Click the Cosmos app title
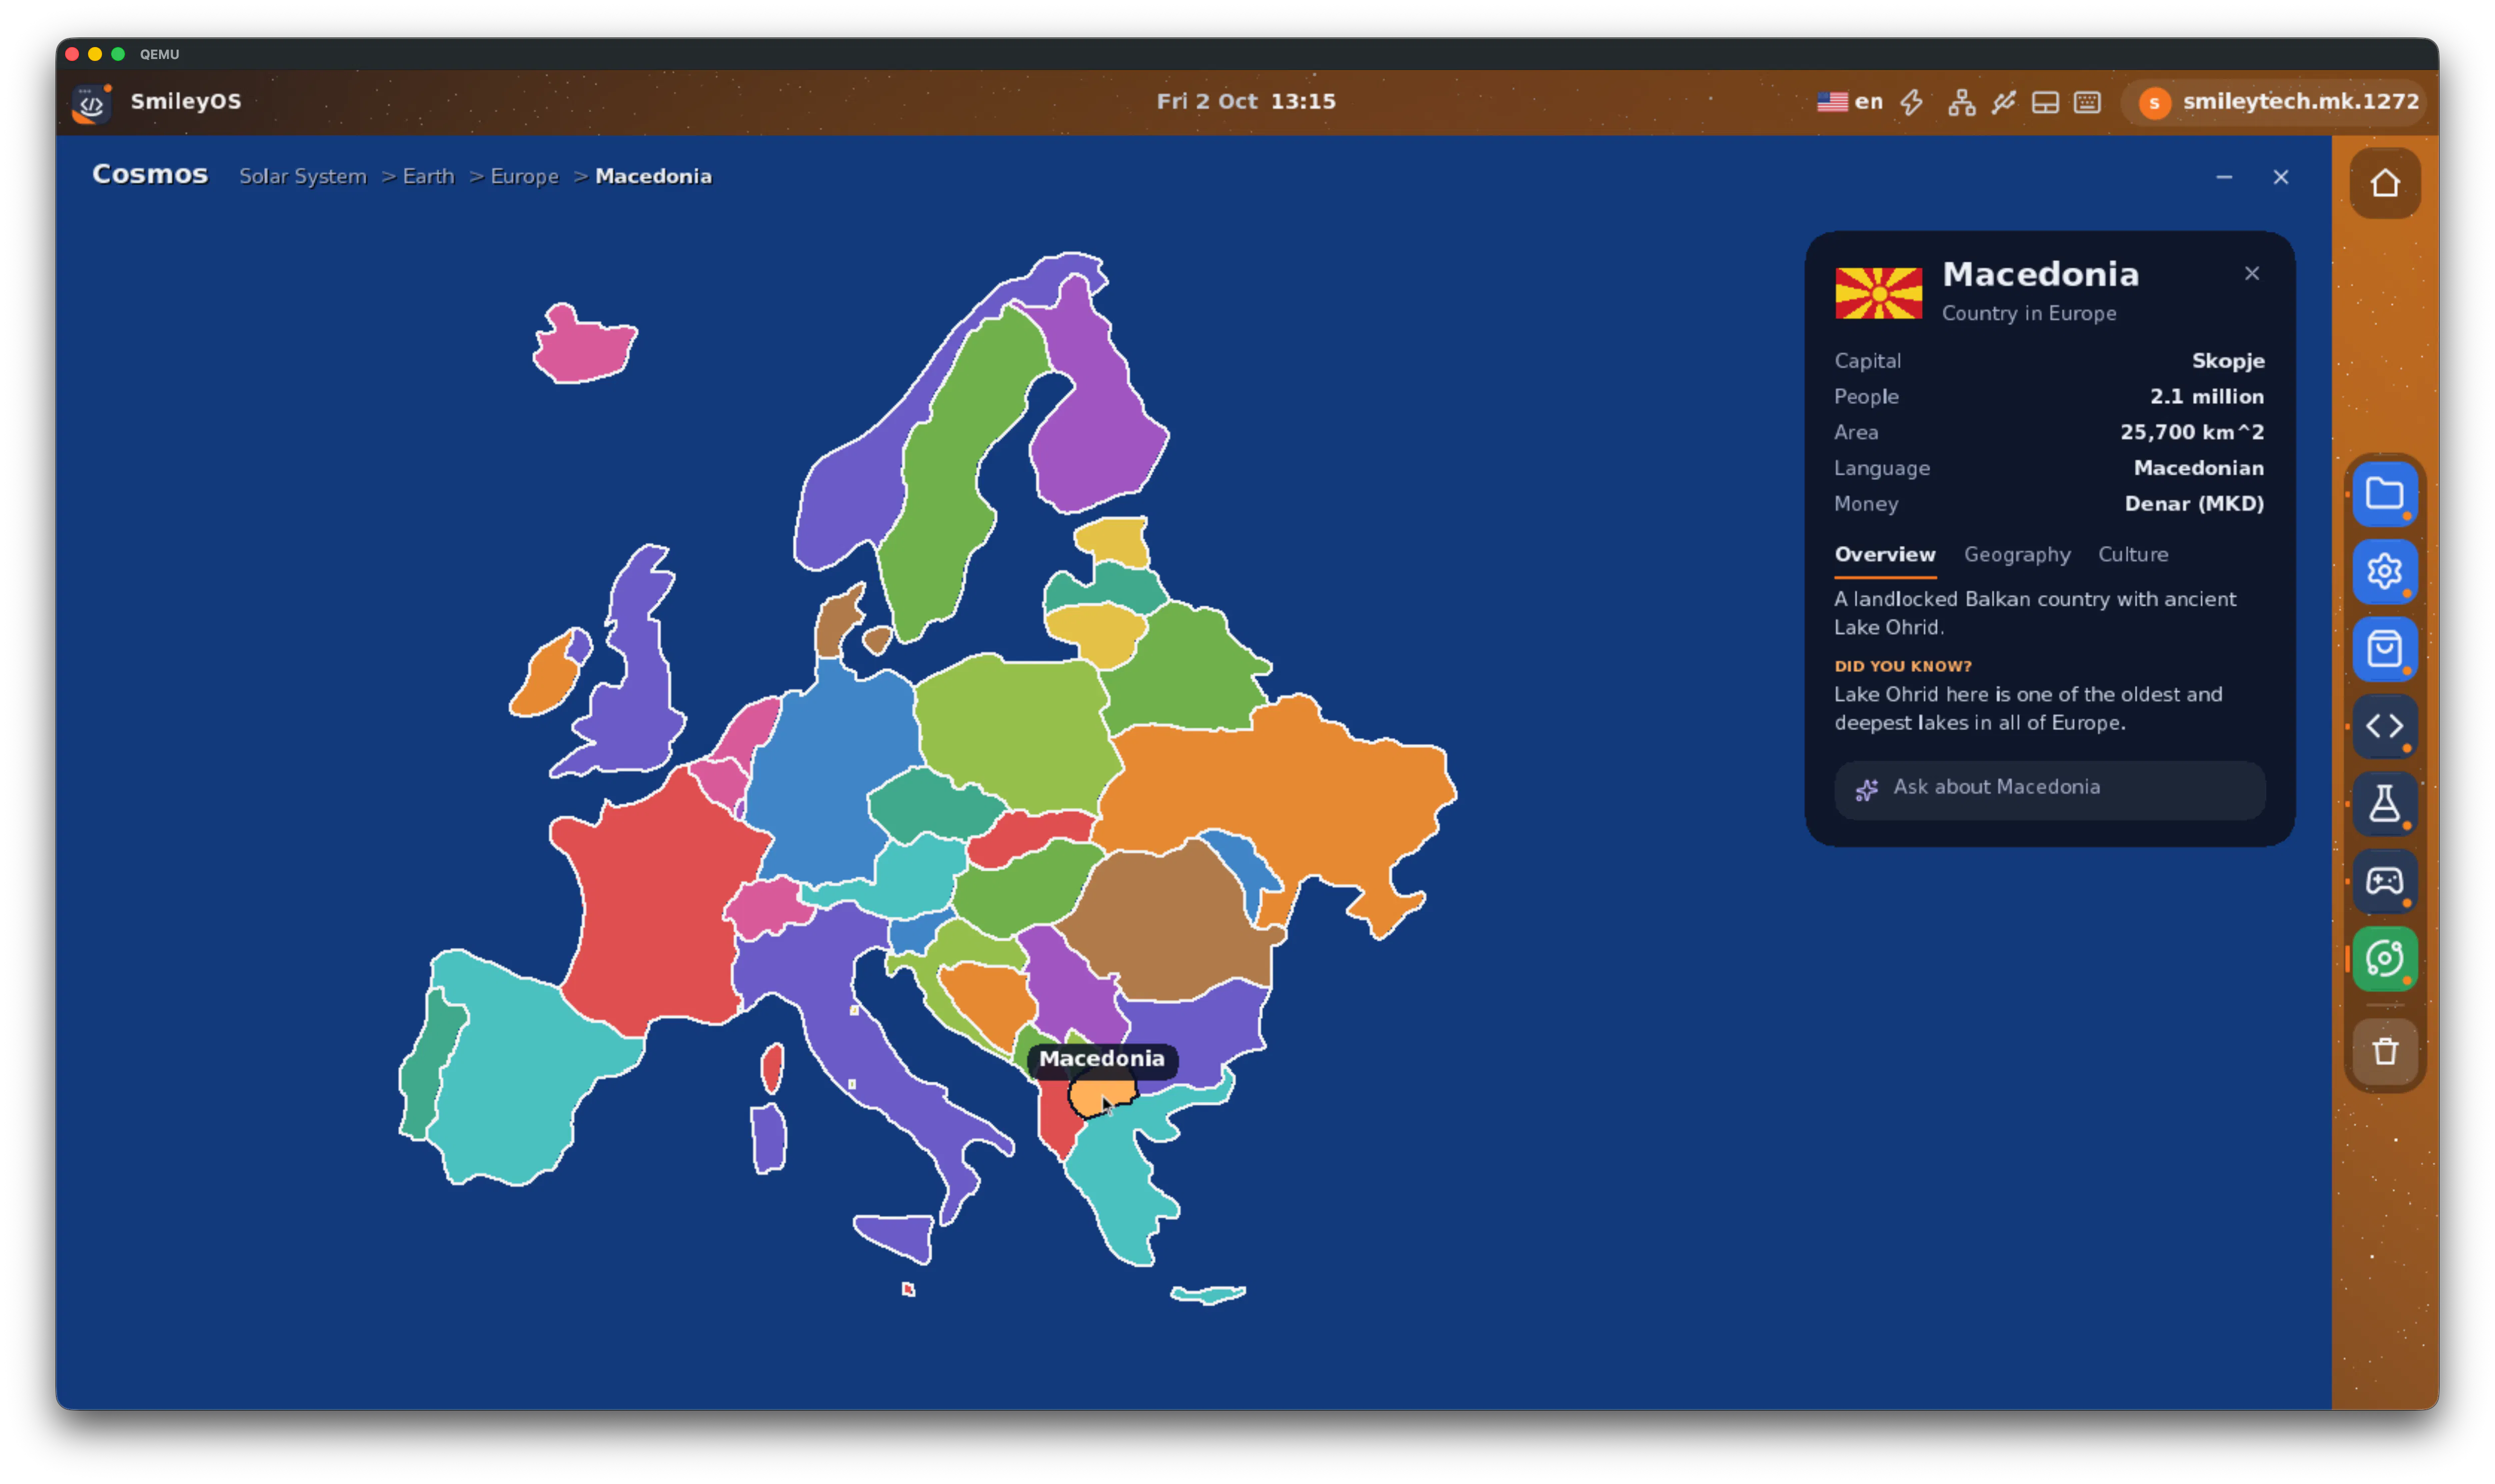 tap(150, 174)
